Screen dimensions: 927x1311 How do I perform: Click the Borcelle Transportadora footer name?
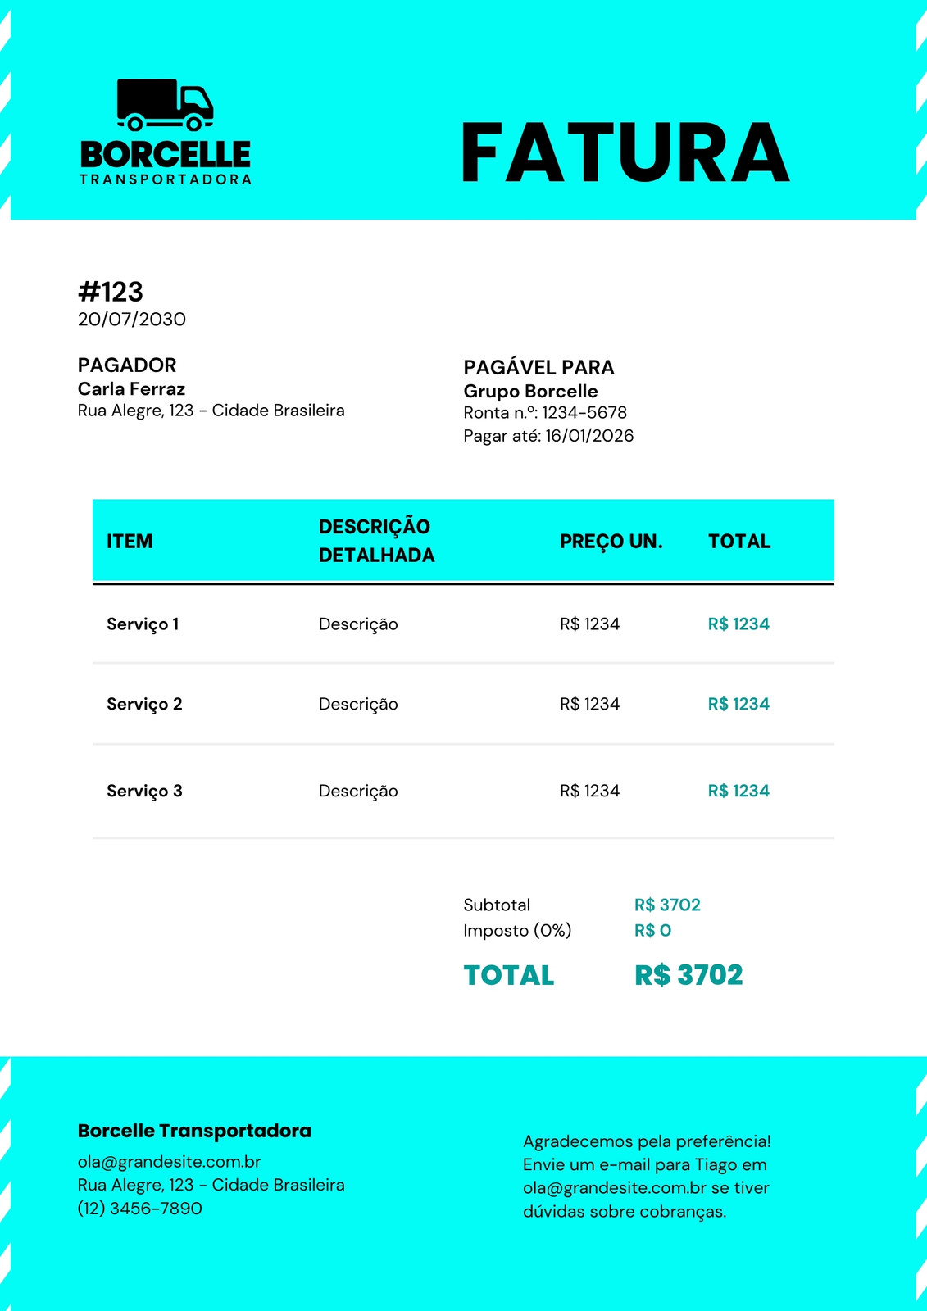coord(194,1131)
